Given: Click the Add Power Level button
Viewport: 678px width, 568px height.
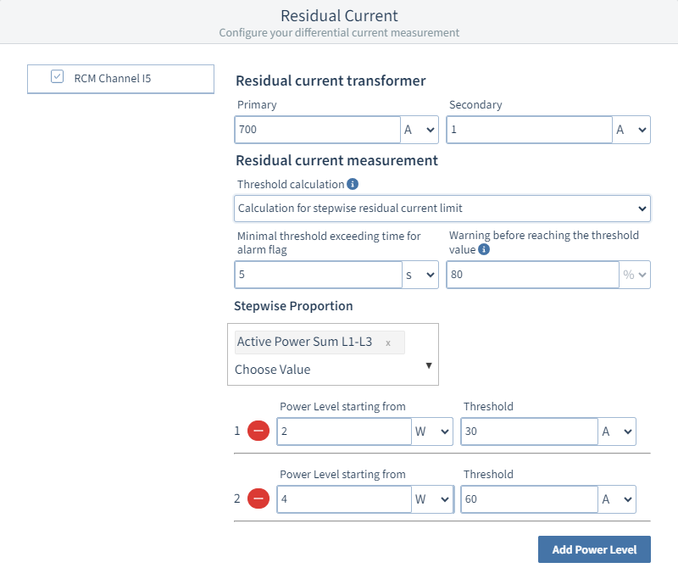Looking at the screenshot, I should [x=593, y=549].
